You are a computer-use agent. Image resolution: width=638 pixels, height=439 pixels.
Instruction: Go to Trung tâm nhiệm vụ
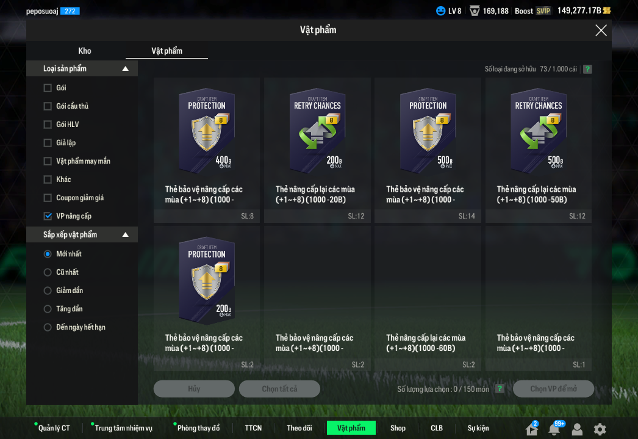coord(124,428)
